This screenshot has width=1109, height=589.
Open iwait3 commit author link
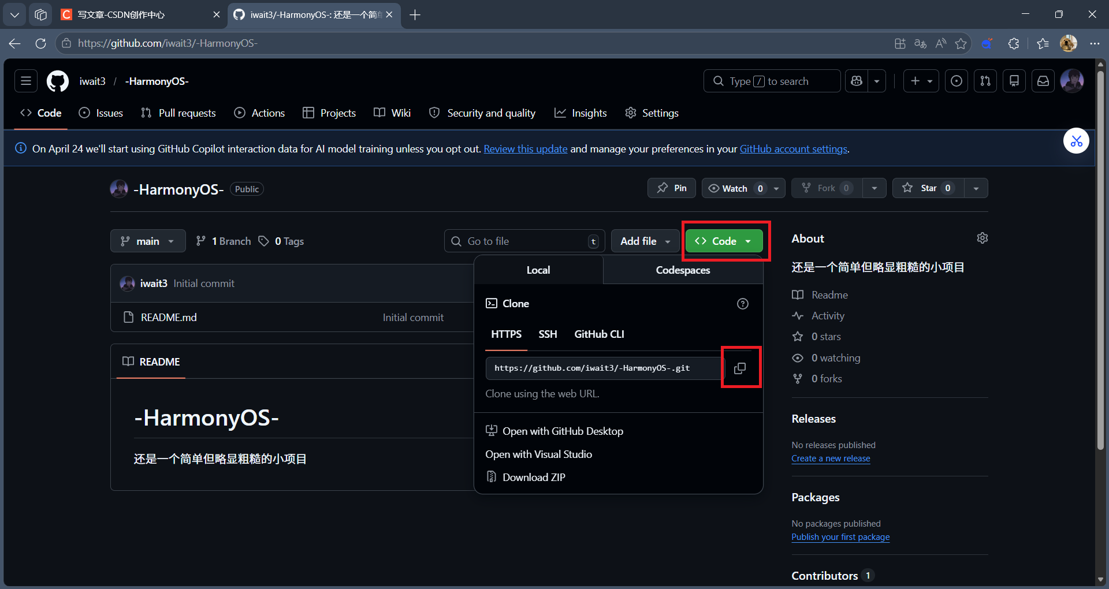[154, 284]
